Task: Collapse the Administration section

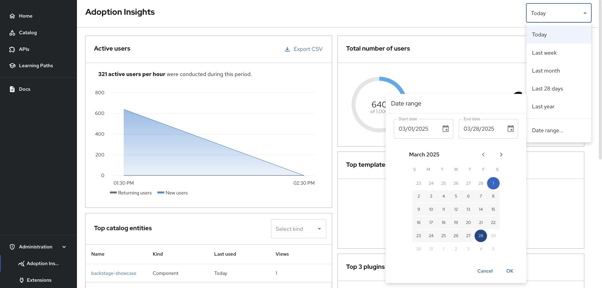Action: click(x=64, y=247)
